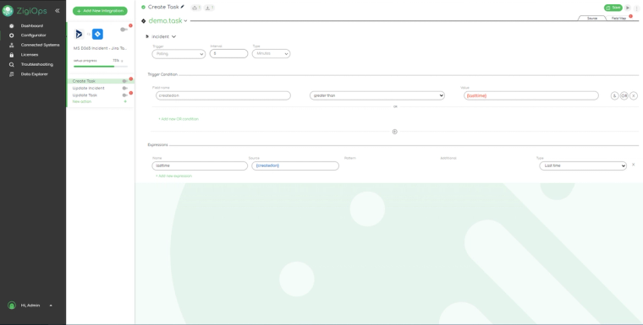Click the Source {createdon} input field
Viewport: 643px width, 325px height.
295,165
